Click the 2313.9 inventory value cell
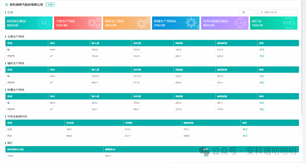Image resolution: width=306 pixels, height=163 pixels. click(x=137, y=76)
